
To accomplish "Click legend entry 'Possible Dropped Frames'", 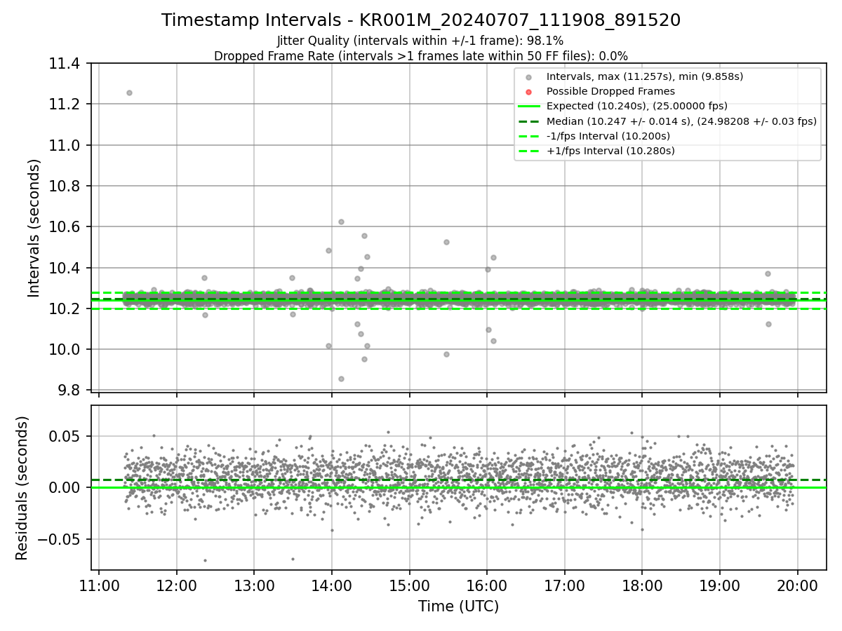I will click(x=610, y=91).
